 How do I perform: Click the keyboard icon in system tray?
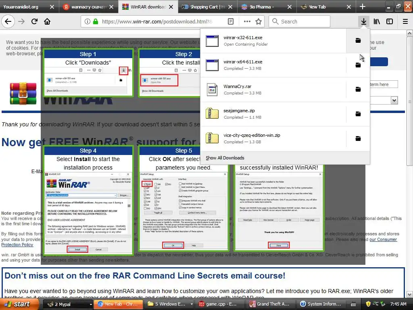click(x=353, y=304)
